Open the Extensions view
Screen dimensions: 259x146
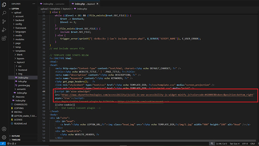tap(4, 39)
